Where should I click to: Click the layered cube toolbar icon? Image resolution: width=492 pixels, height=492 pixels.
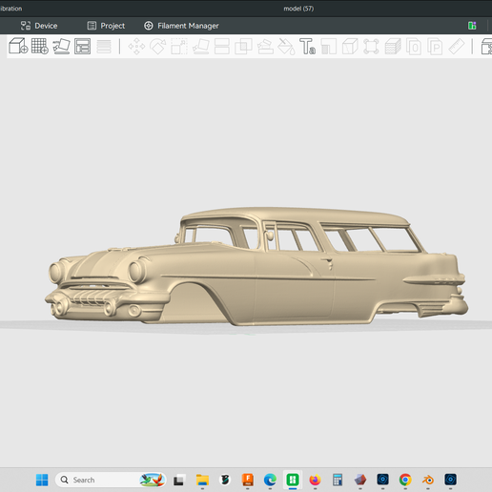coord(393,47)
